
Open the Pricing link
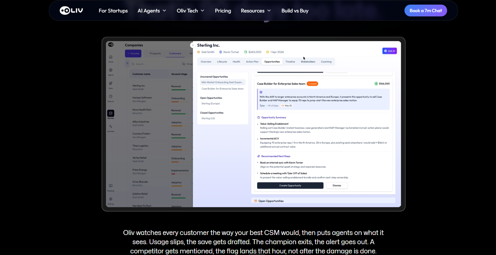pos(223,11)
